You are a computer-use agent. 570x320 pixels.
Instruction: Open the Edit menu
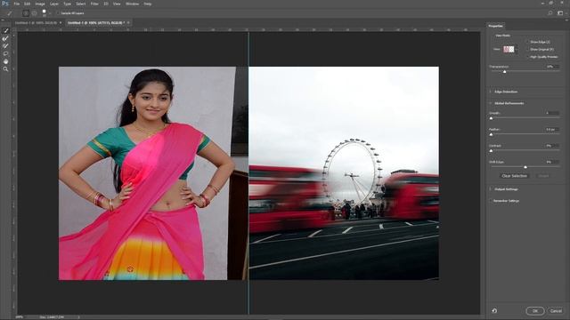28,4
